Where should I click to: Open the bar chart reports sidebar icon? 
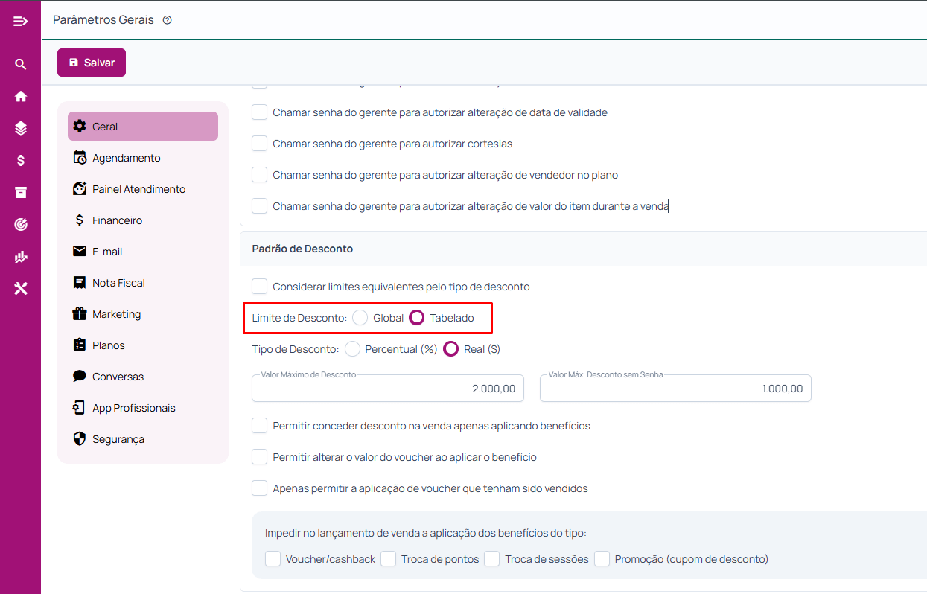coord(21,256)
